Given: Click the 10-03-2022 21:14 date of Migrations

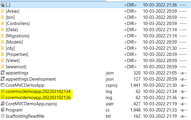Looking at the screenshot, I should point(160,36).
